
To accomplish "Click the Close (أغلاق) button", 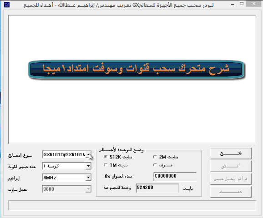I will tap(231, 166).
